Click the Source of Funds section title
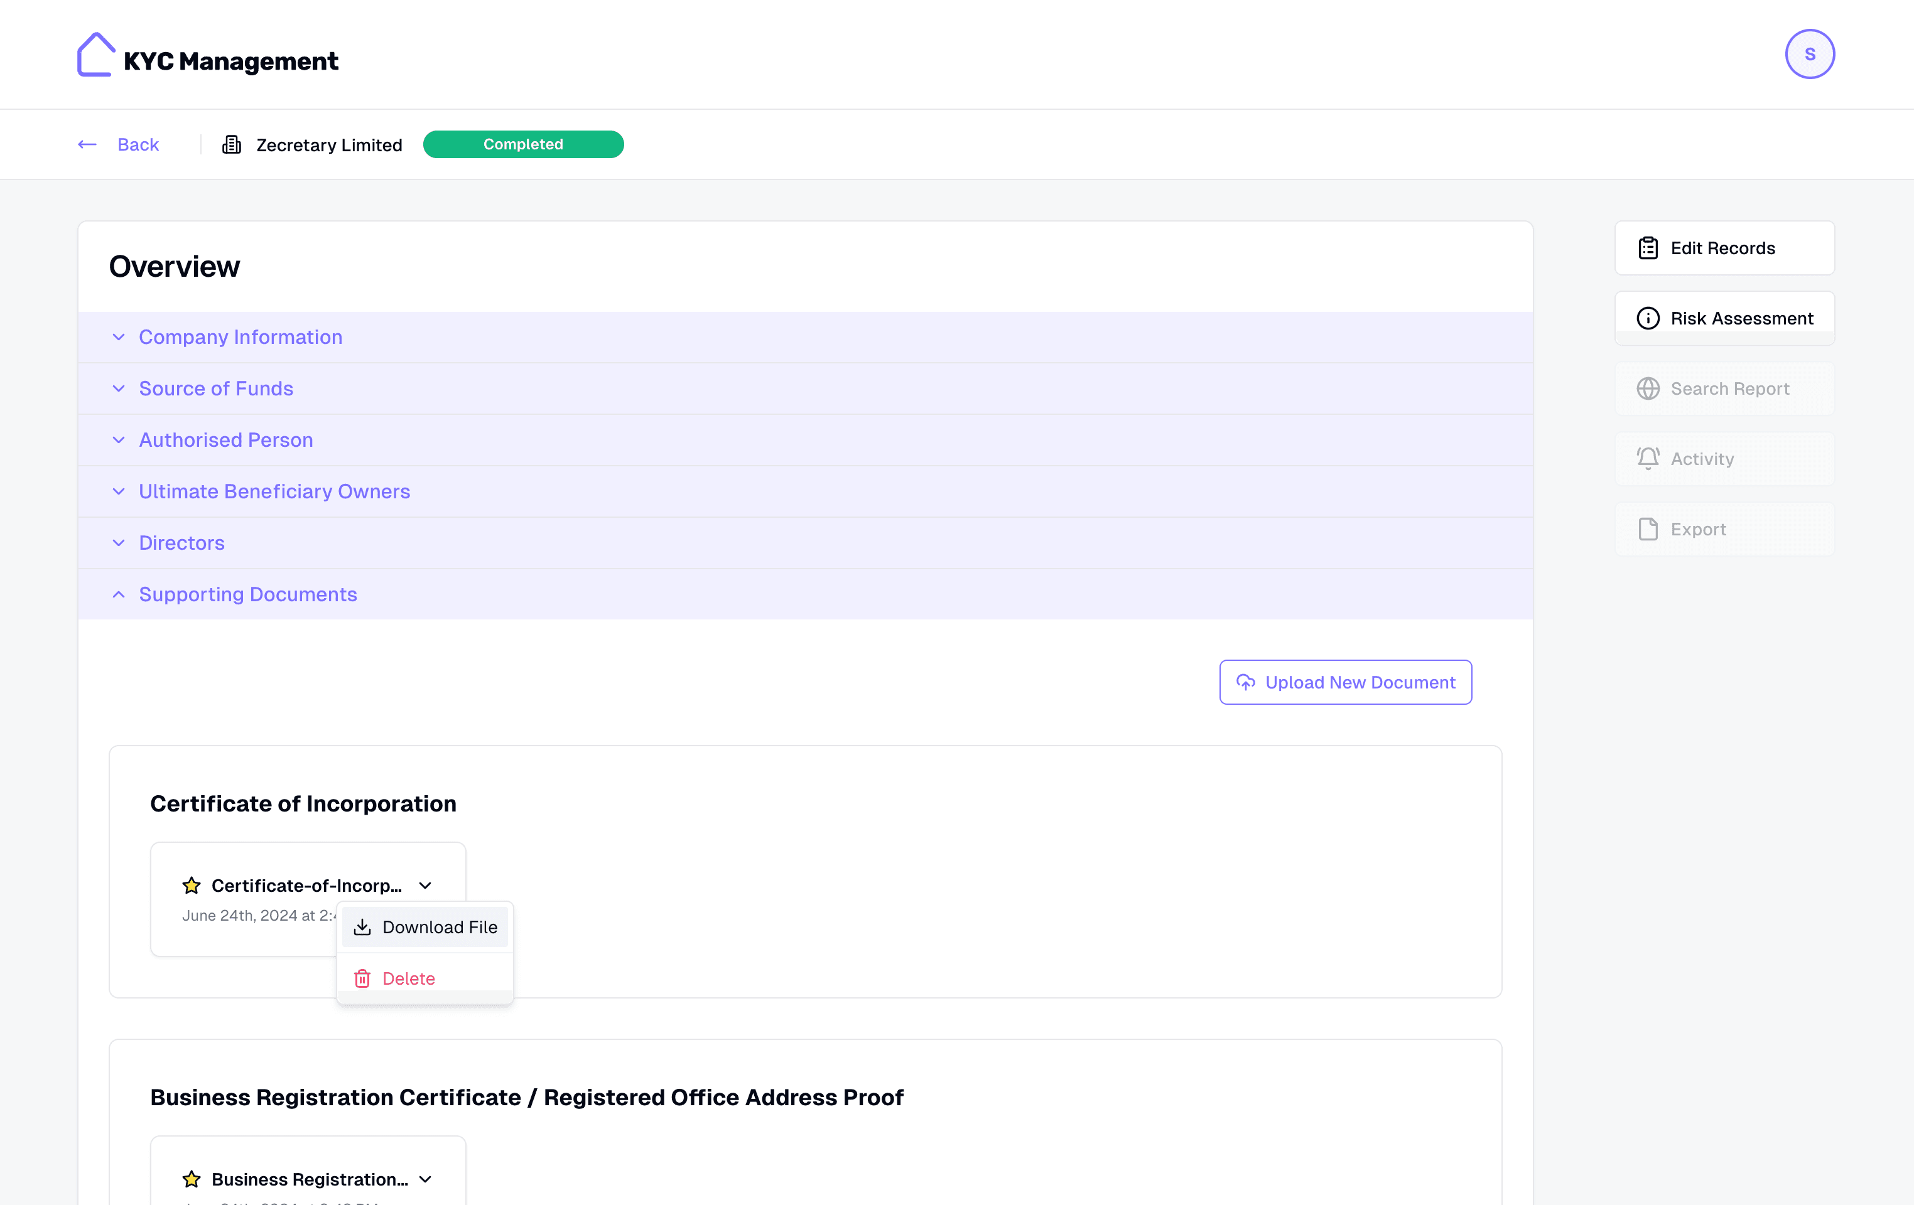1914x1205 pixels. 216,389
